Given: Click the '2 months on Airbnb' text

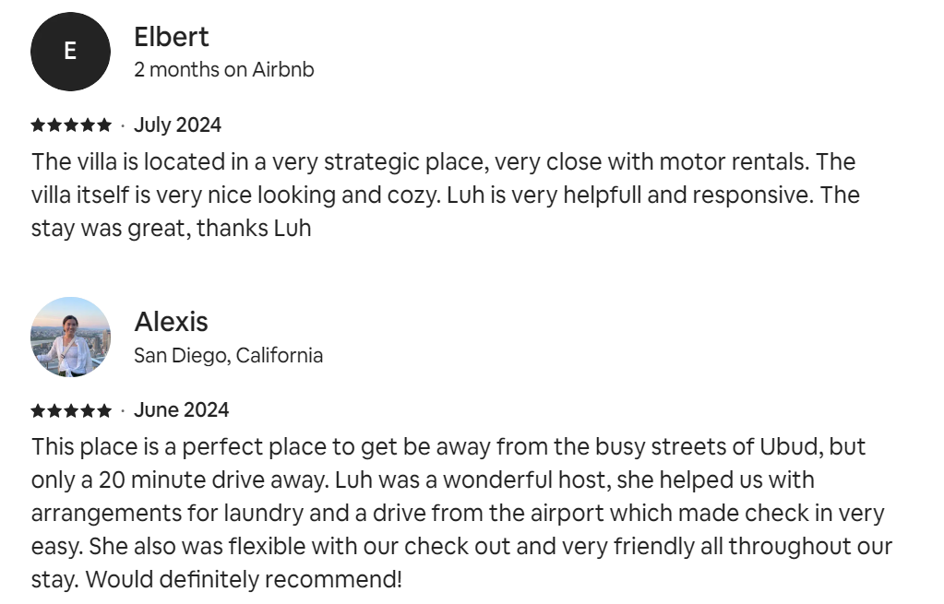Looking at the screenshot, I should tap(224, 70).
